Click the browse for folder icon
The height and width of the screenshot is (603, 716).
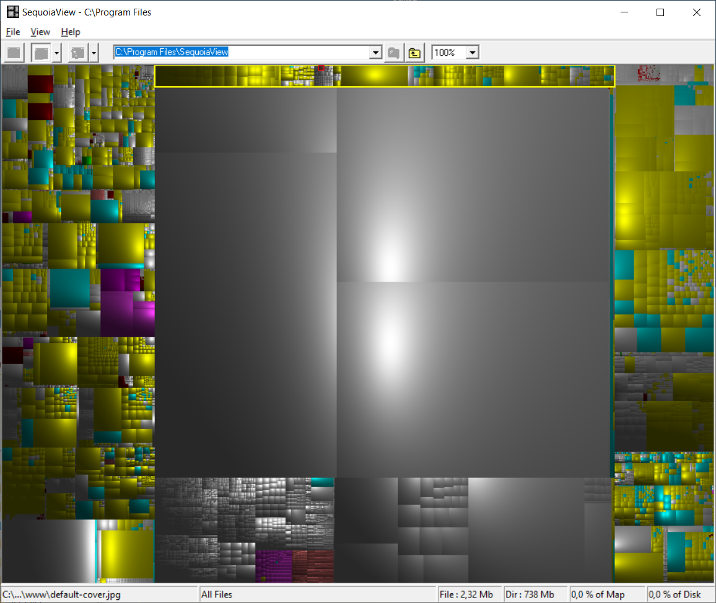pos(393,53)
